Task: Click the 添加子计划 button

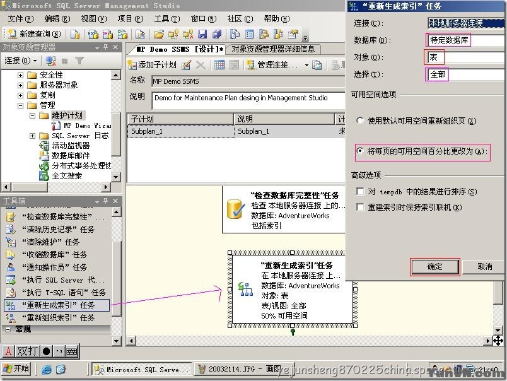Action: [x=153, y=65]
